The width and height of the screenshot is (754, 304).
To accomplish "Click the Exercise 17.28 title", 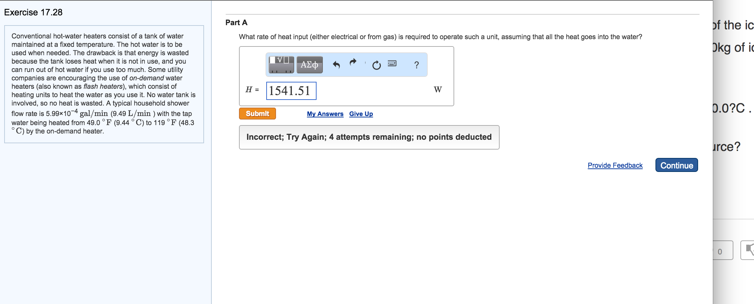I will (33, 12).
